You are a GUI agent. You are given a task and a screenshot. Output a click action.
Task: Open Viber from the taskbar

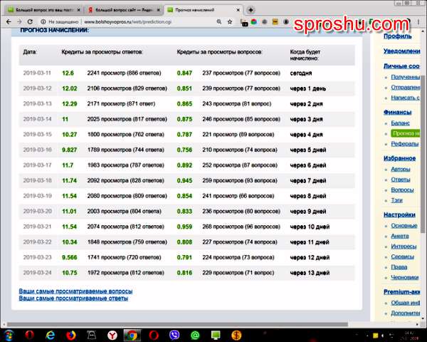(x=174, y=334)
